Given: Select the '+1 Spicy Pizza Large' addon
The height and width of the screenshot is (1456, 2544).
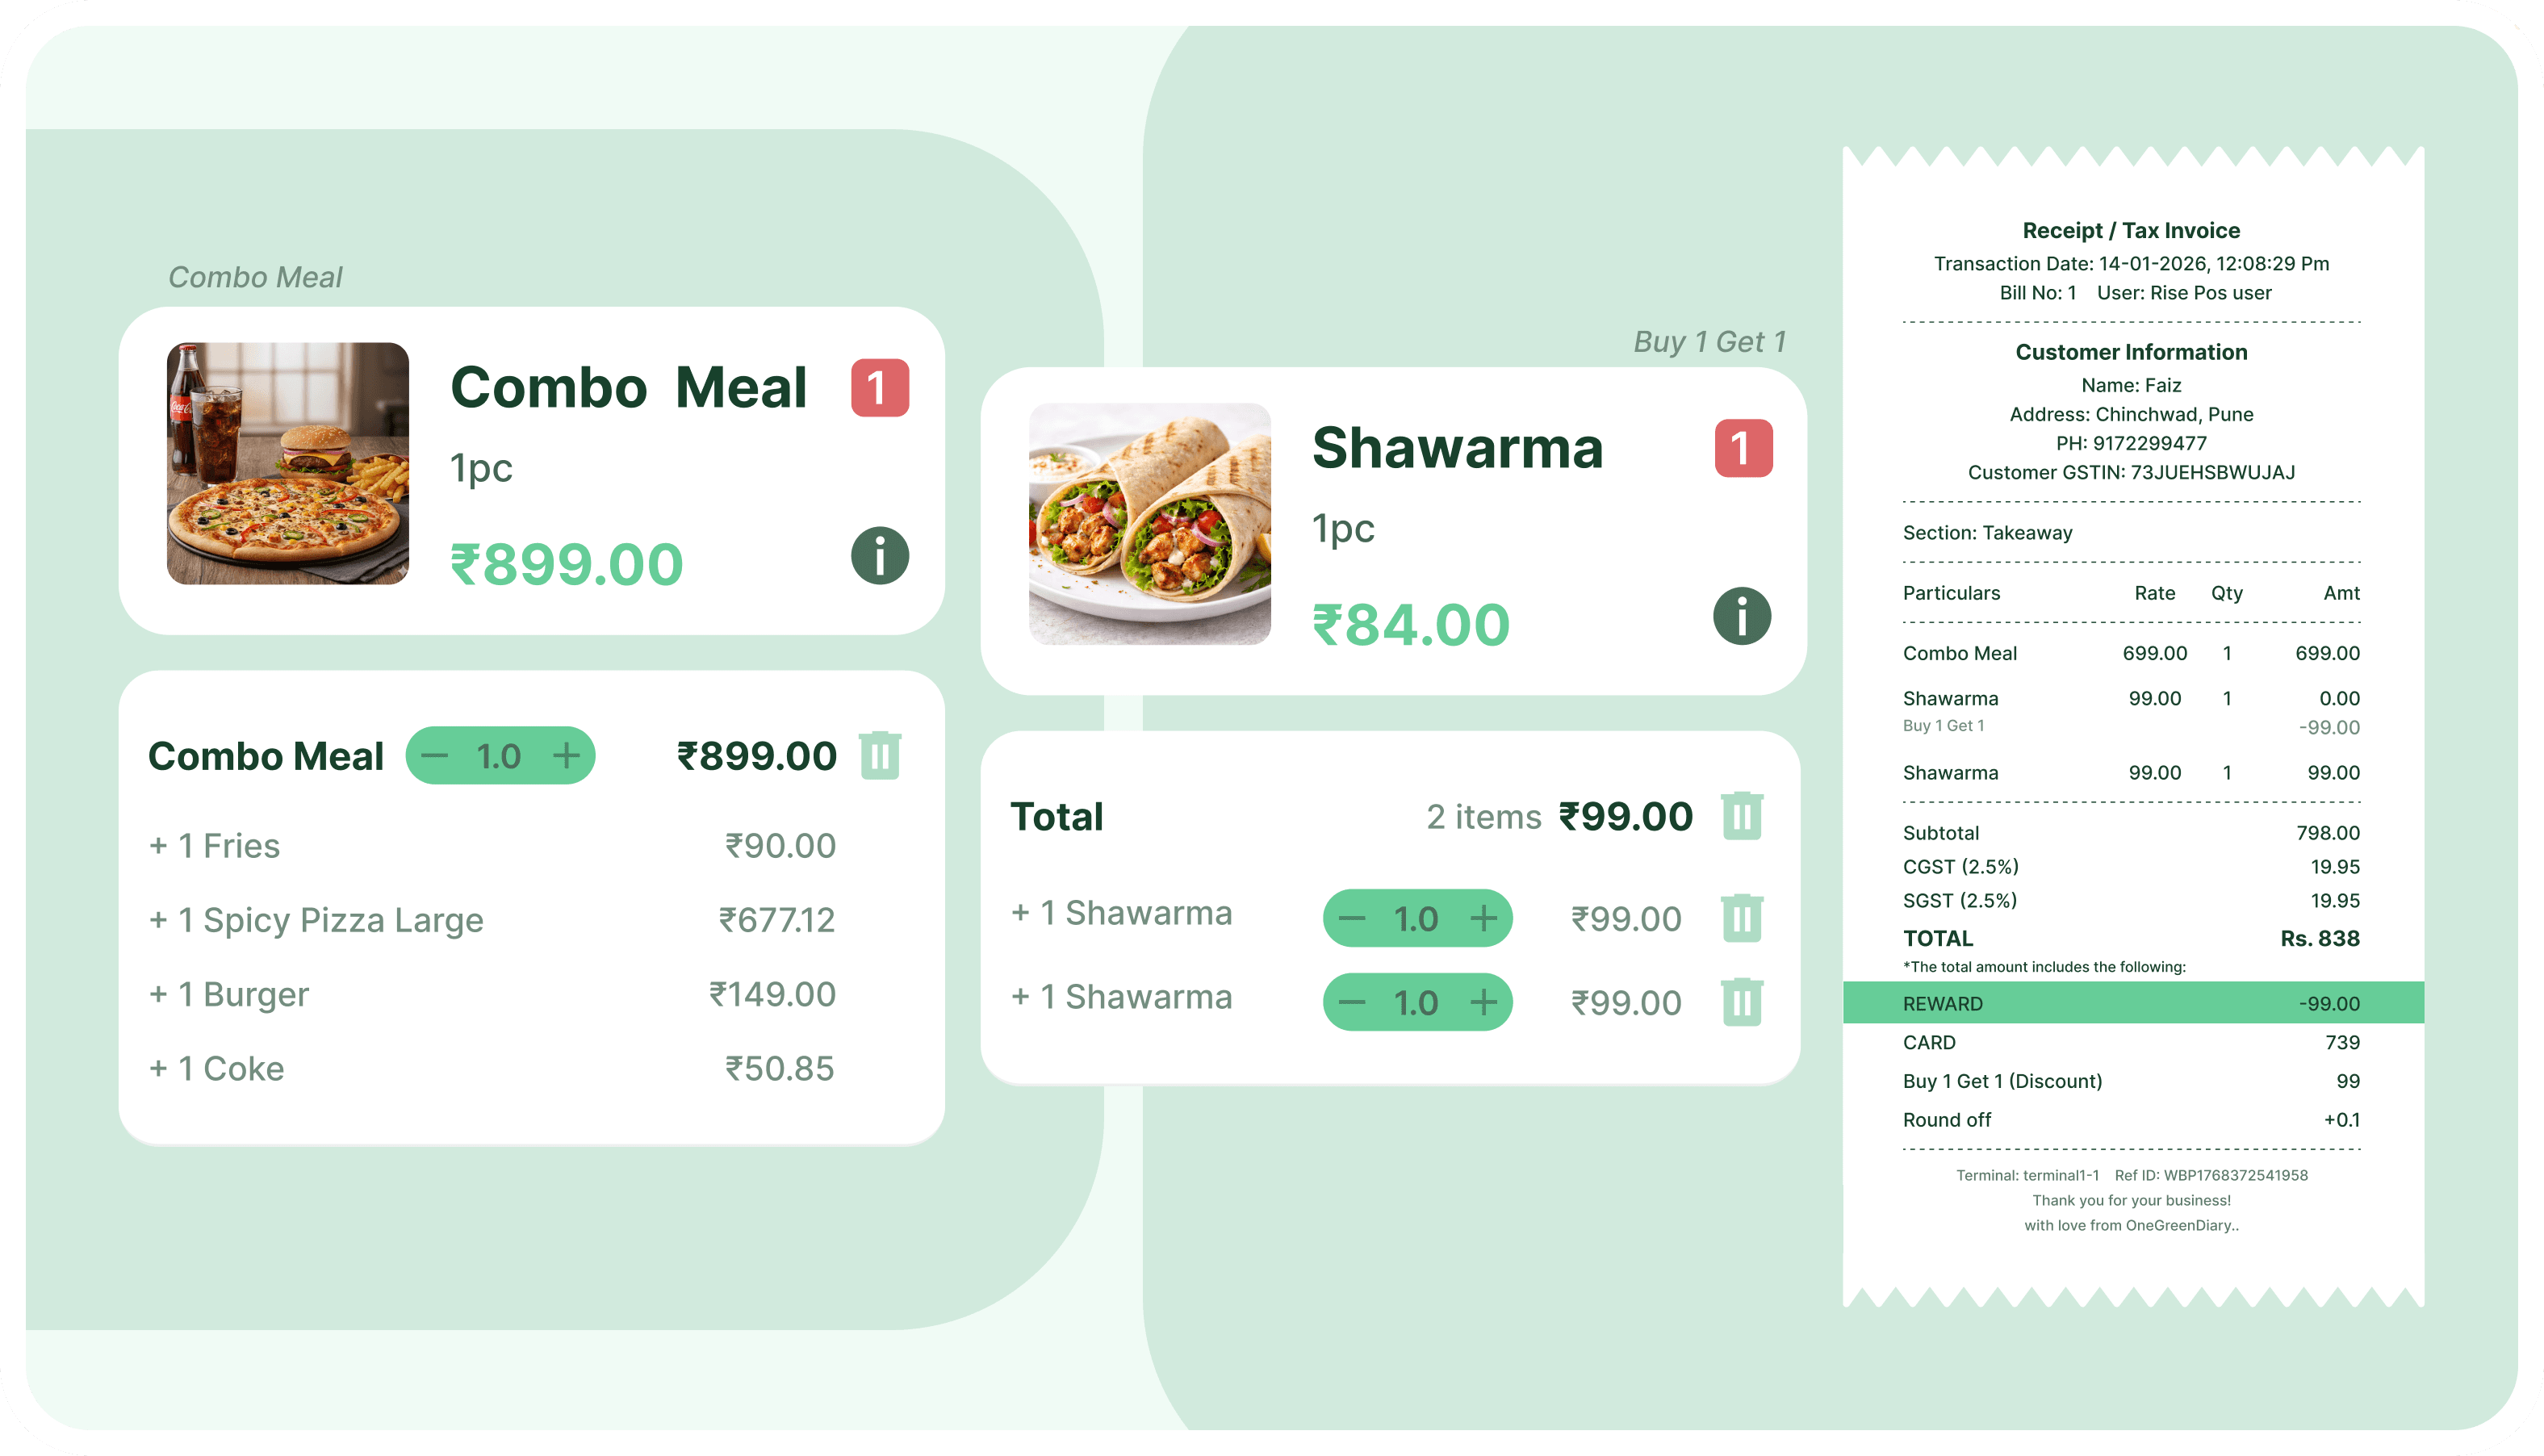Looking at the screenshot, I should (x=316, y=920).
